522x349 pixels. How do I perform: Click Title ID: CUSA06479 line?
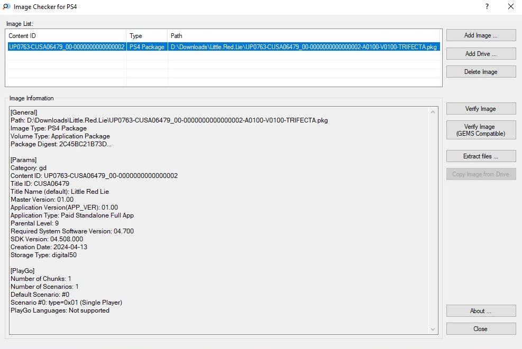click(x=40, y=184)
